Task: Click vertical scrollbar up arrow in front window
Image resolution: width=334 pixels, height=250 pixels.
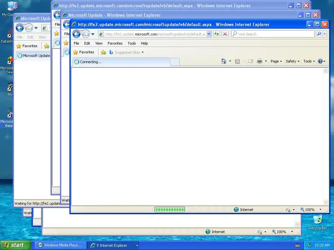Action: coord(326,71)
